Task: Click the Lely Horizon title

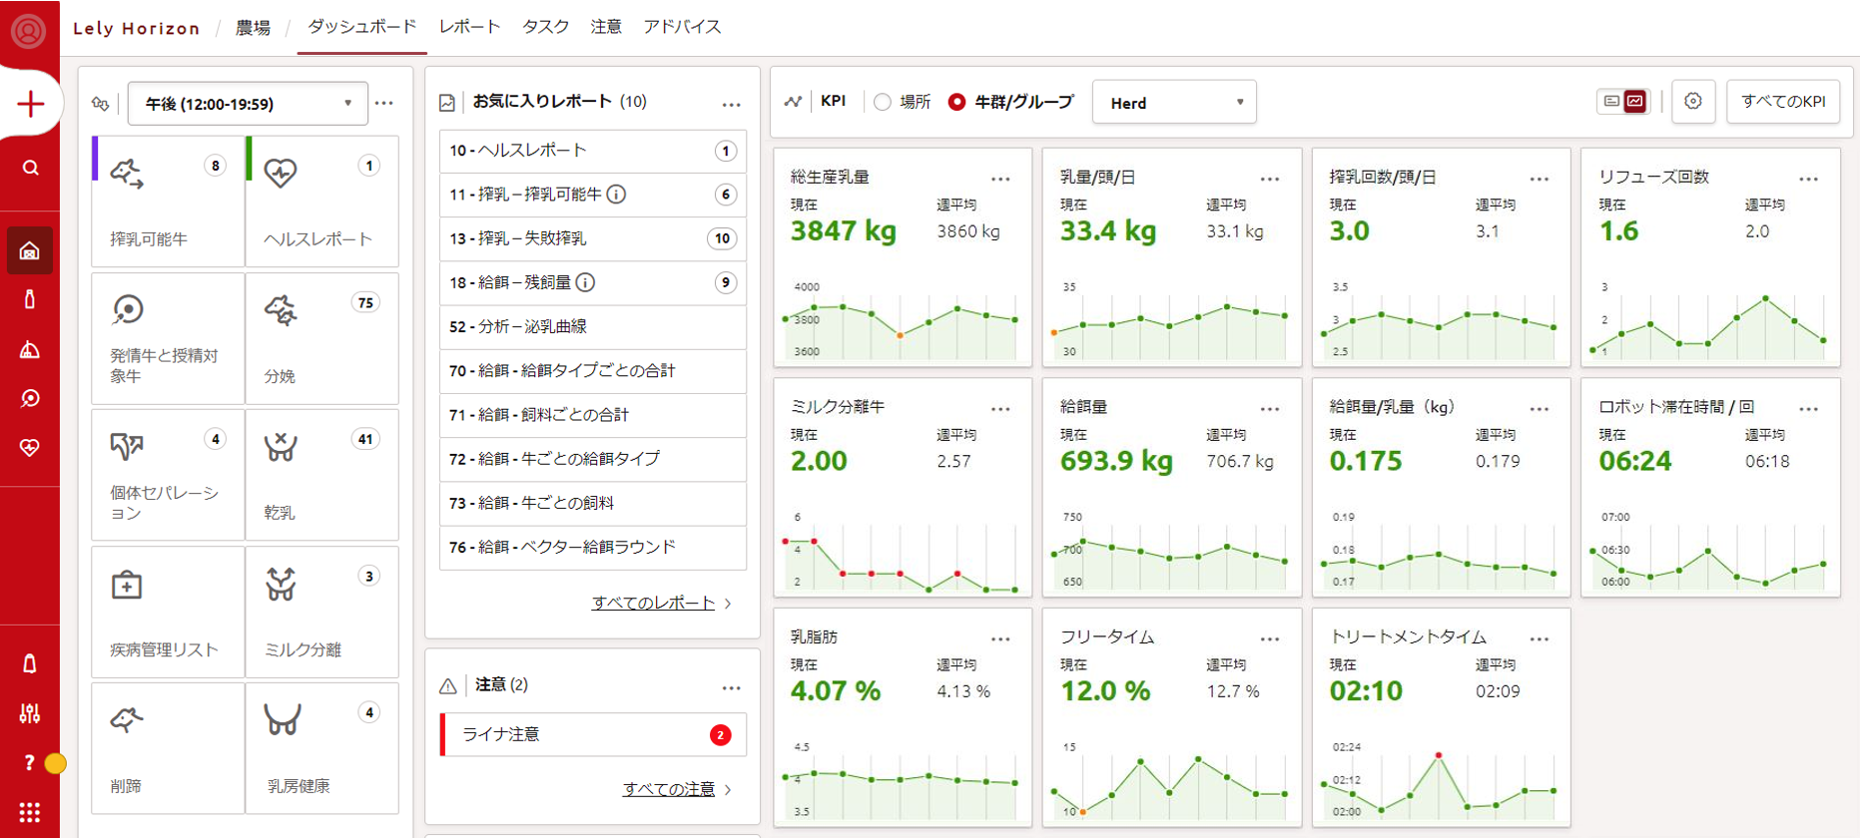Action: click(x=137, y=28)
